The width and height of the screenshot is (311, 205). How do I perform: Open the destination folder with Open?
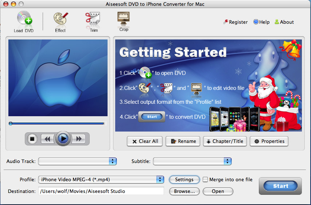coord(218,191)
